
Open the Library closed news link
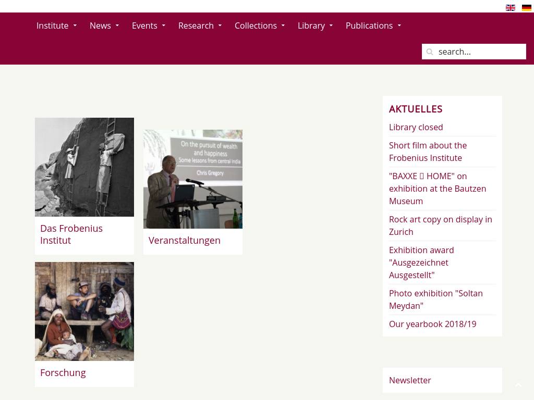point(416,127)
